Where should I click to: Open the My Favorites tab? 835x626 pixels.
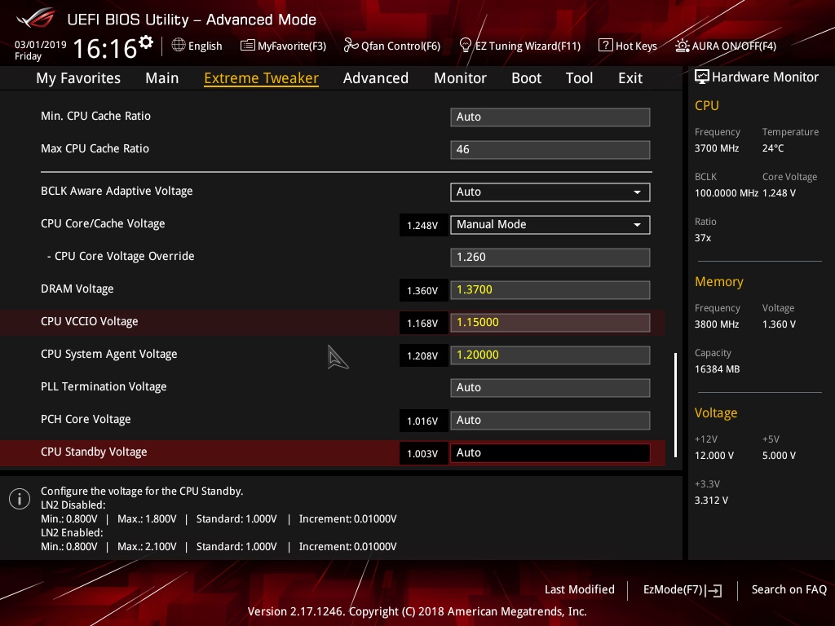tap(78, 78)
